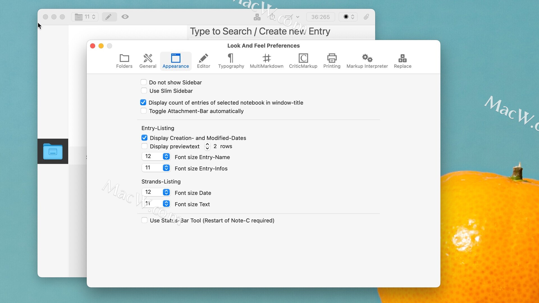Open Font size Text dropdown
The height and width of the screenshot is (303, 539).
[x=156, y=203]
